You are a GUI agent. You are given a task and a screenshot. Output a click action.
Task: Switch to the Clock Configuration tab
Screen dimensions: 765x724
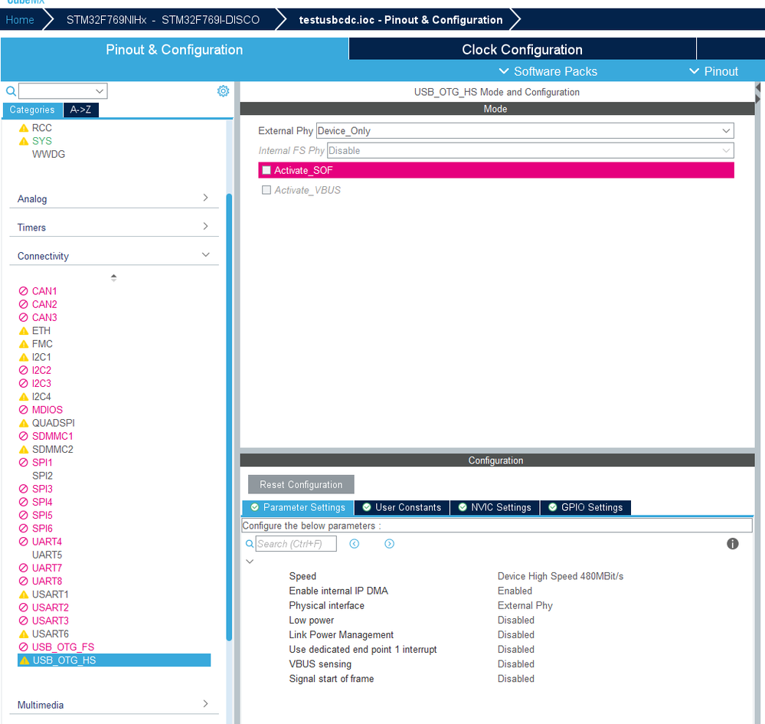522,49
